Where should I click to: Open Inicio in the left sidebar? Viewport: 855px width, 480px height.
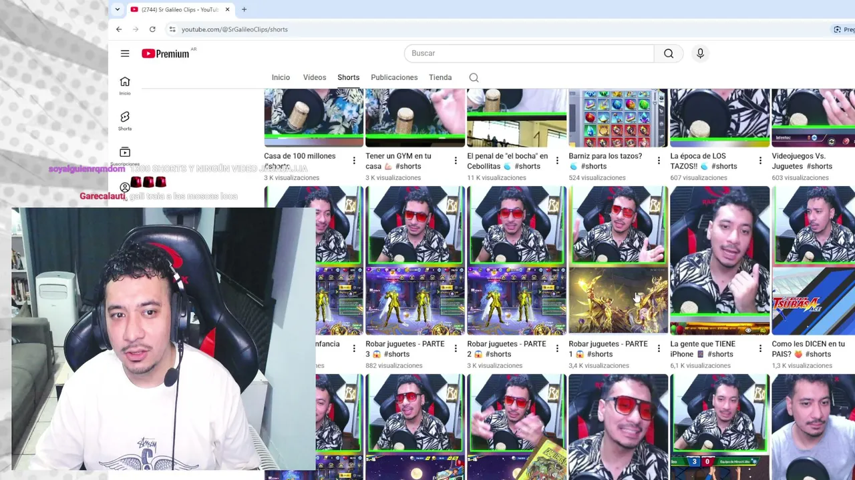click(x=125, y=85)
